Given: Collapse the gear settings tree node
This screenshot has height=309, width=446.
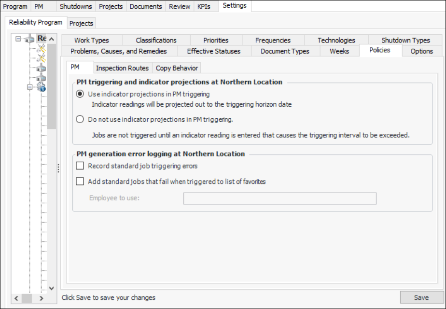Looking at the screenshot, I should (x=29, y=87).
